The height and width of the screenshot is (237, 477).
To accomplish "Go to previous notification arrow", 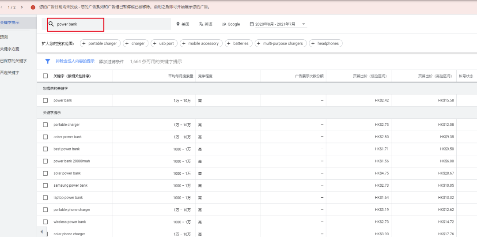I will click(2, 7).
